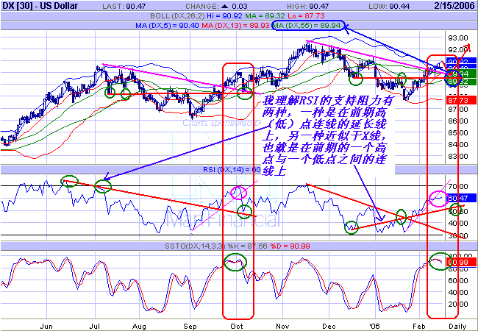The width and height of the screenshot is (478, 331).
Task: Select the "LAST: 90.47" quote value
Action: [124, 6]
